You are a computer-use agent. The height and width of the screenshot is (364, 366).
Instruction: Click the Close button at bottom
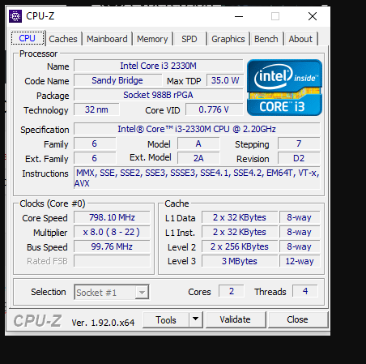[297, 319]
